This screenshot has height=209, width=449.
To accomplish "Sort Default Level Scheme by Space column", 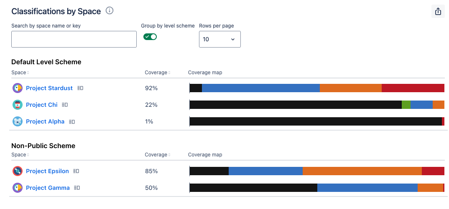I will coord(20,73).
